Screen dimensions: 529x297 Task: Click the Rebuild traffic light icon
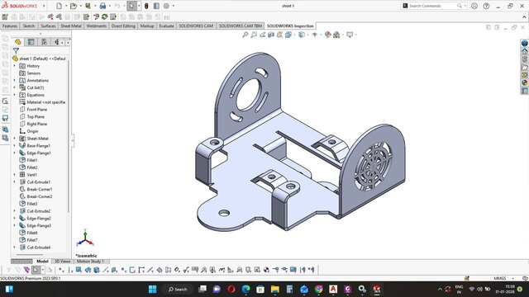click(146, 6)
